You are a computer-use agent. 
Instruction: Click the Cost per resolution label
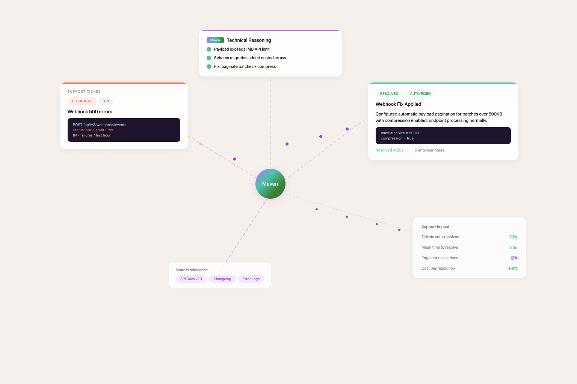pyautogui.click(x=438, y=268)
